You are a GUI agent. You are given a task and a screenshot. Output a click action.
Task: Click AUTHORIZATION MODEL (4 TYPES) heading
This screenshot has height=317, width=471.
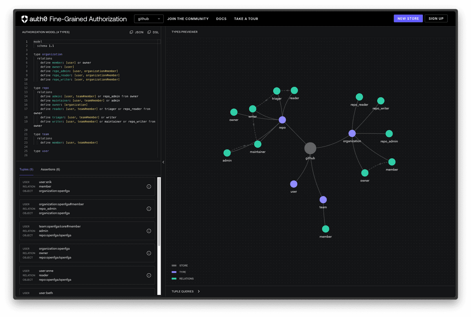(46, 32)
